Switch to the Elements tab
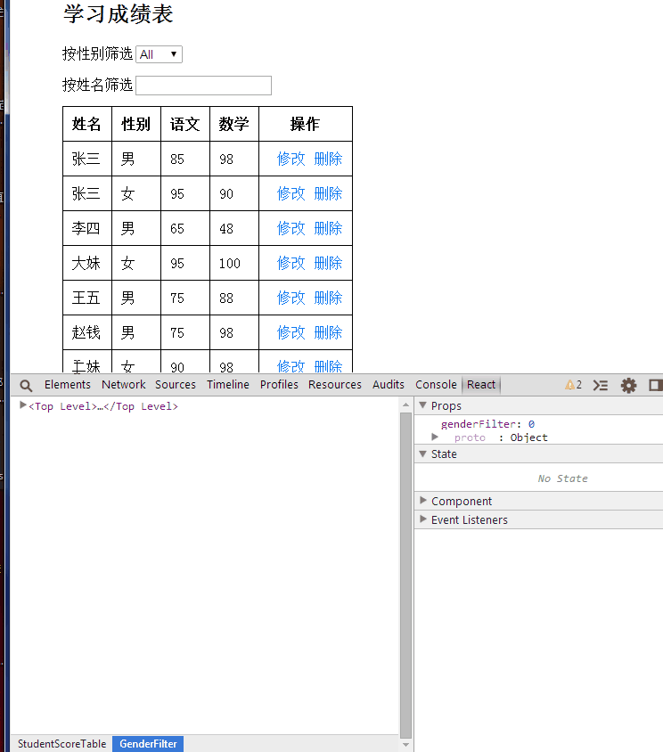The height and width of the screenshot is (752, 663). pos(68,385)
